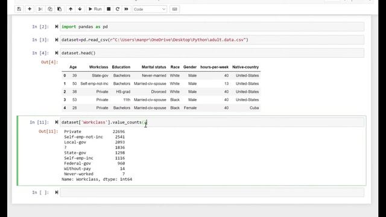Select the Race column header

click(x=175, y=67)
